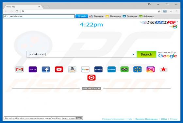
Task: Open the Help footer link
Action: coord(130,119)
